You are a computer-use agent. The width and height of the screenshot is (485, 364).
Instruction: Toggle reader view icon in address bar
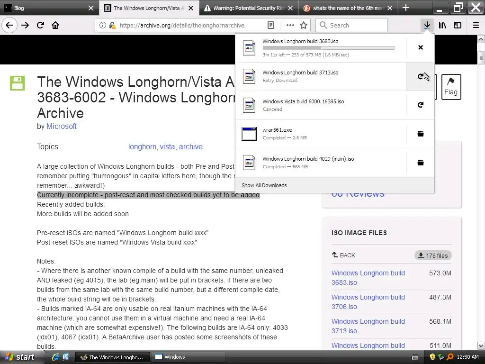(x=270, y=26)
